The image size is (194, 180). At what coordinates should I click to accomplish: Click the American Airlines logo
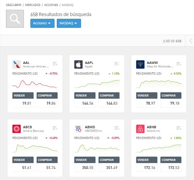coord(16,64)
